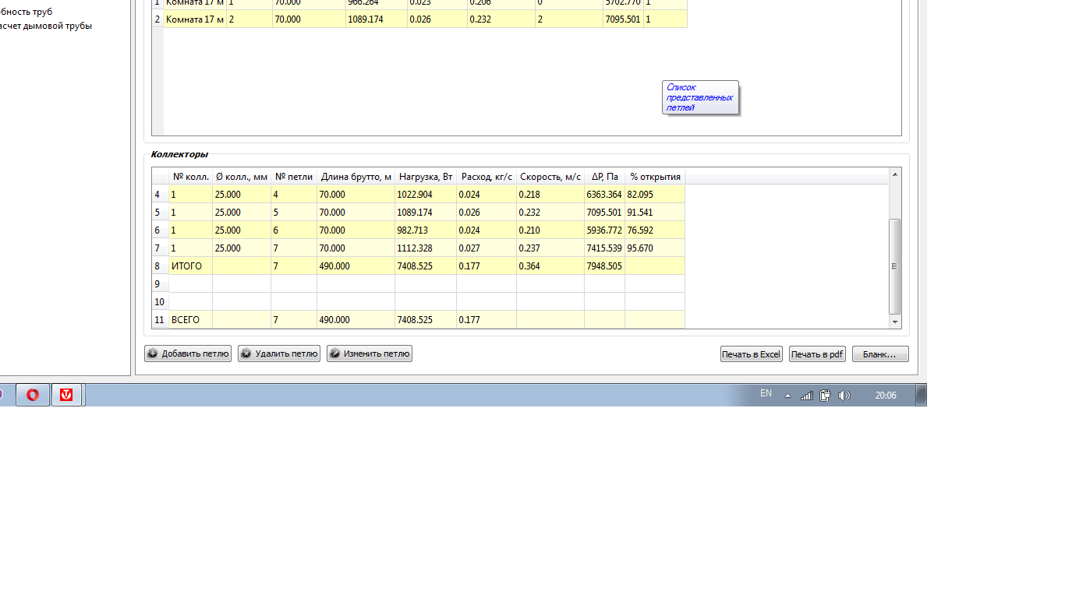Click the '% открытия' column header
1065x598 pixels.
coord(655,177)
